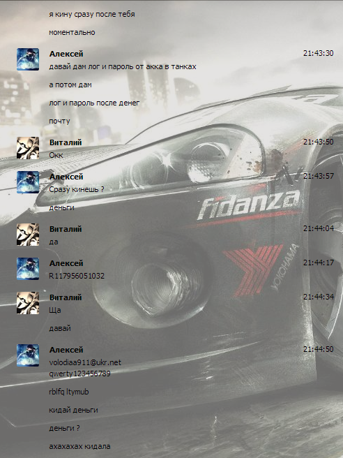This screenshot has height=458, width=343.
Task: Click Виталий's avatar at 21:44:04
Action: coord(28,235)
